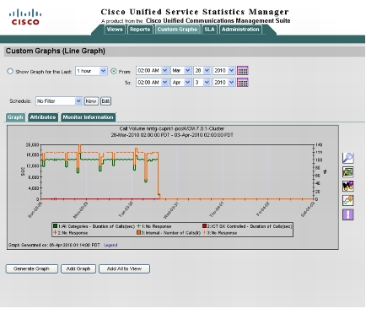366x309 pixels.
Task: Click red swatch for ICT GK Controlled entry
Action: click(x=205, y=226)
